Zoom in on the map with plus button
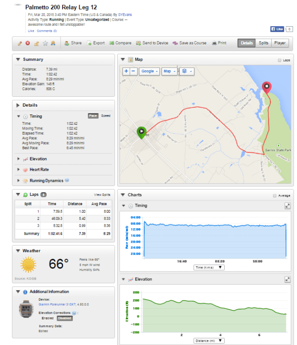 [x=127, y=72]
